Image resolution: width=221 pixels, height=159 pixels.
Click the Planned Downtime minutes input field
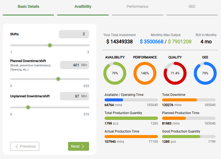[74, 65]
